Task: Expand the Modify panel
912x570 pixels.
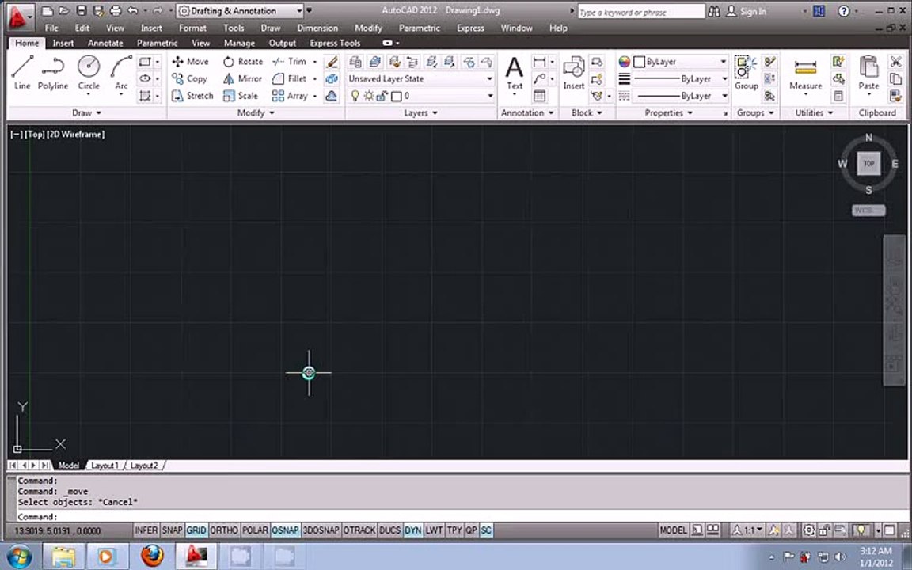Action: 256,113
